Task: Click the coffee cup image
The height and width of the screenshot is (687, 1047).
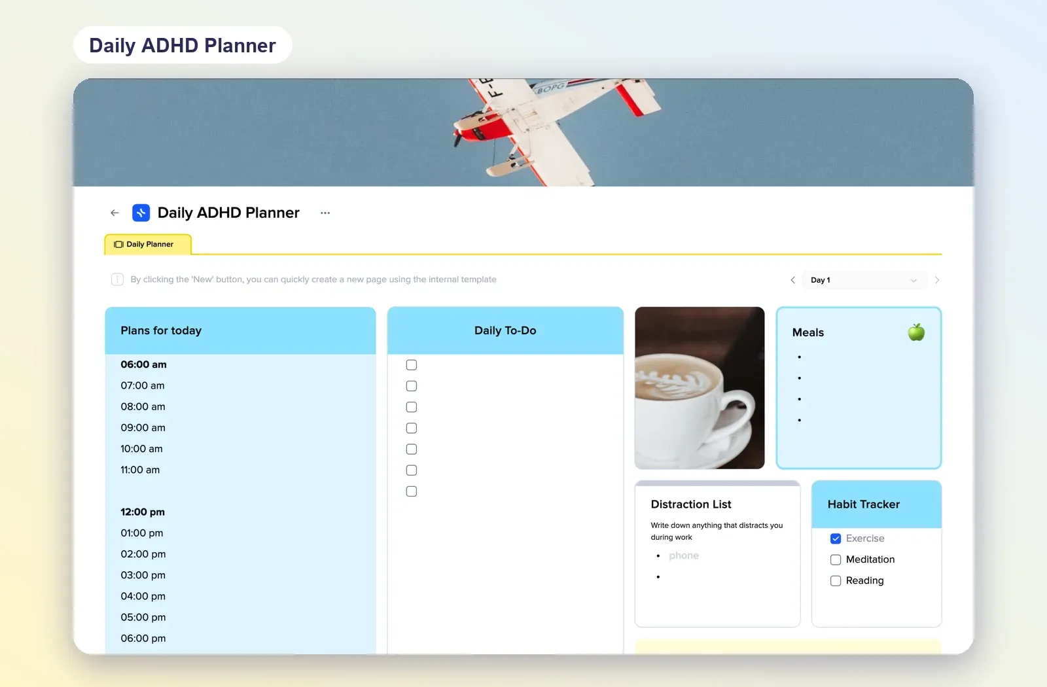Action: tap(700, 388)
